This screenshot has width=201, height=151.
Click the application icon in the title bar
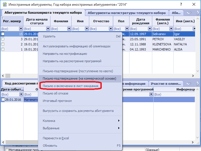coord(5,4)
